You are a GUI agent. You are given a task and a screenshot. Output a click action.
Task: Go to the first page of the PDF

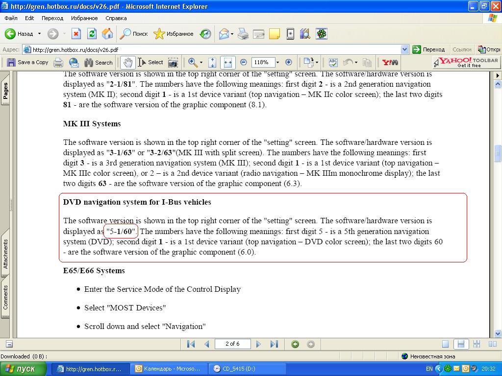pos(191,344)
